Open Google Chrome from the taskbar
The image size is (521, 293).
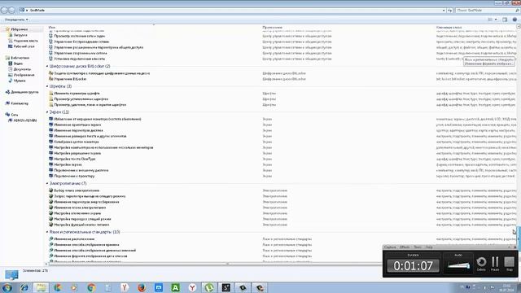point(91,287)
